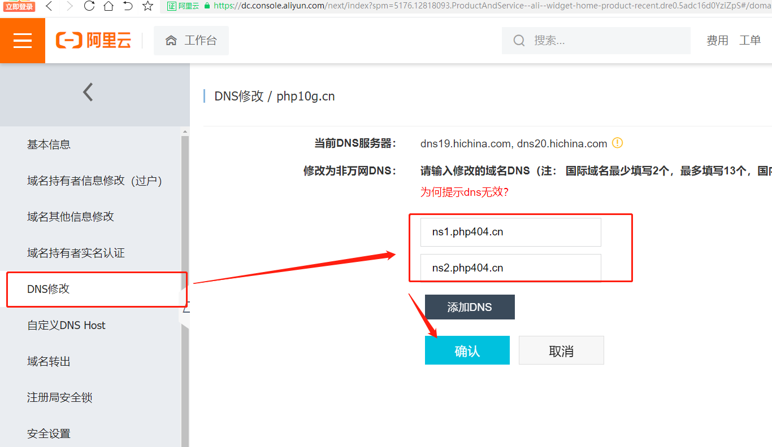This screenshot has height=447, width=772.
Task: Click the ns2.php404.cn DNS input field
Action: tap(511, 268)
